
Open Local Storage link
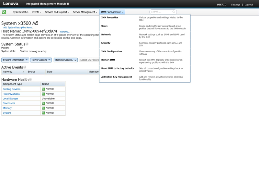(10, 99)
